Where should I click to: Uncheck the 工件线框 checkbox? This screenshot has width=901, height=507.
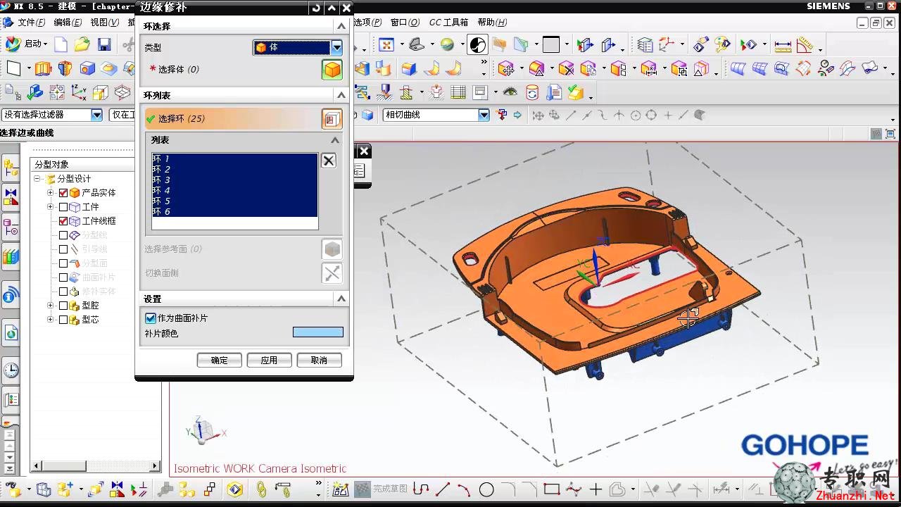63,221
